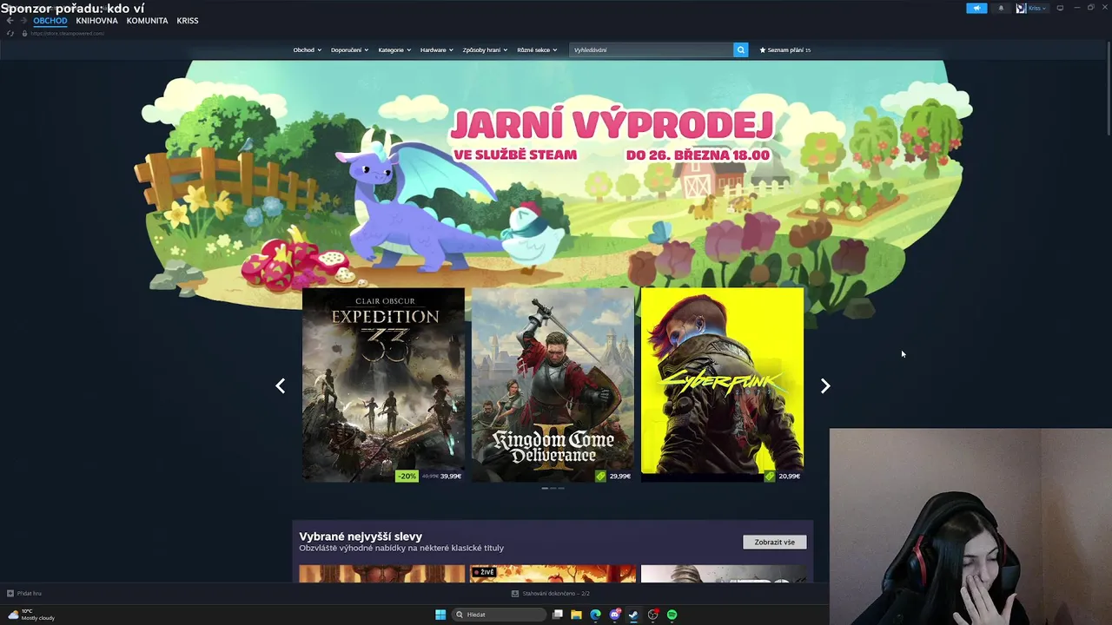Click the blue announcements megaphone icon
1112x625 pixels.
pos(976,8)
